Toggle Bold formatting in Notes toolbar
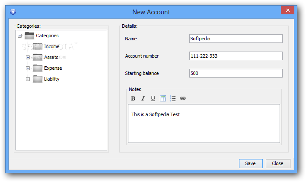 pos(133,98)
